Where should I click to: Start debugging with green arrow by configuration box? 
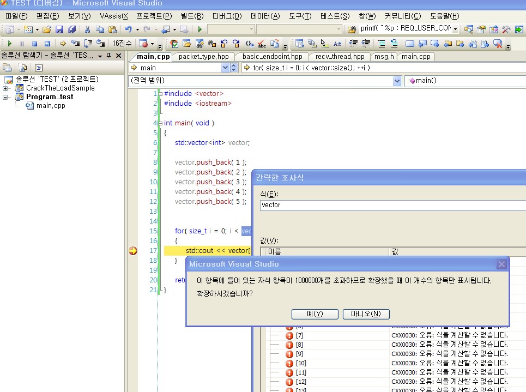[200, 29]
